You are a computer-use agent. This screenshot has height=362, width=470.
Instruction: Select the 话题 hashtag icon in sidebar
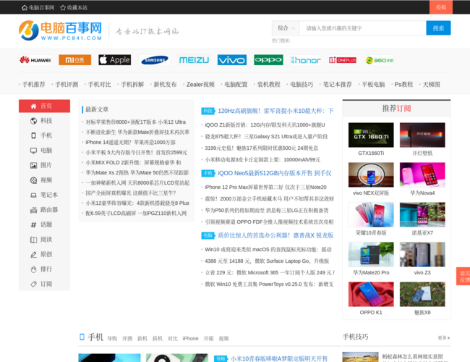[33, 225]
